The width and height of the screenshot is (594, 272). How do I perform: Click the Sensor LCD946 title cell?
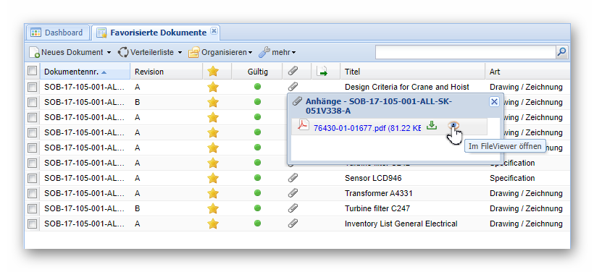pos(373,178)
